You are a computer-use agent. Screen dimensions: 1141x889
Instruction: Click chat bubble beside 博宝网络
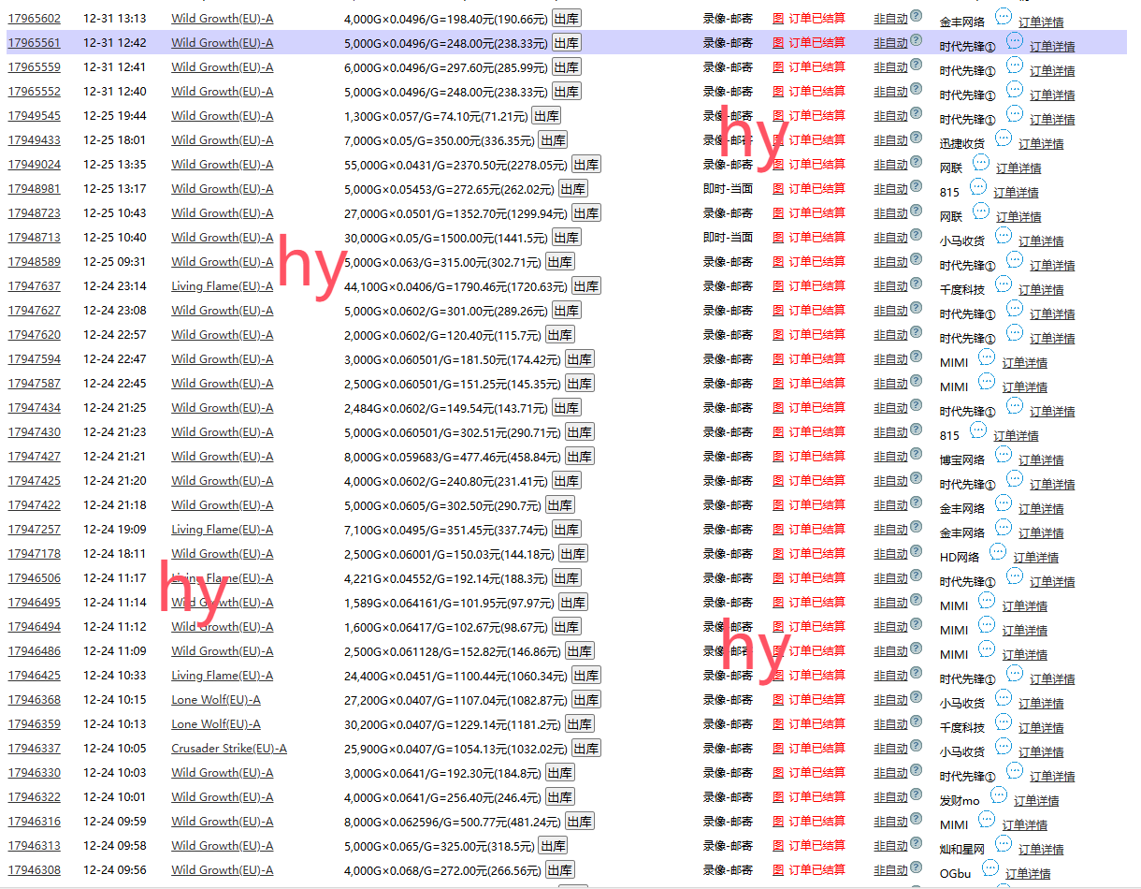pos(1003,455)
